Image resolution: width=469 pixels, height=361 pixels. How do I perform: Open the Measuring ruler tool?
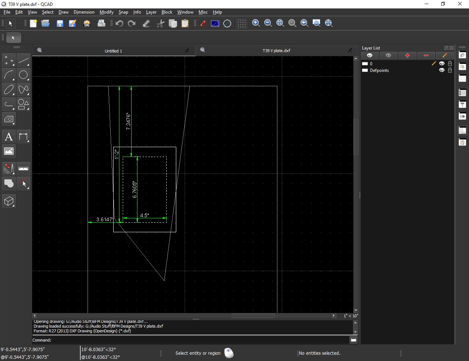(23, 169)
